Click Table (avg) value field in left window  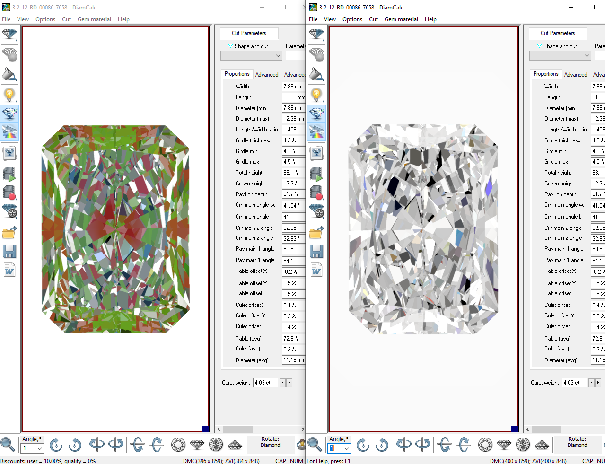(x=294, y=339)
